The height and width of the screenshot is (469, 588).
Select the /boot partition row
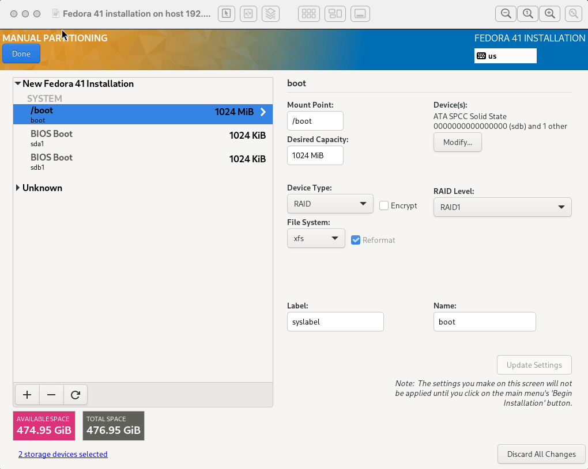pos(143,114)
